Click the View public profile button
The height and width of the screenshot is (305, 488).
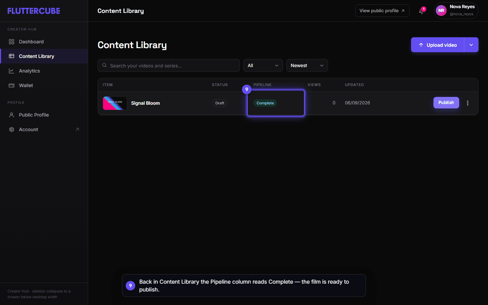[382, 11]
